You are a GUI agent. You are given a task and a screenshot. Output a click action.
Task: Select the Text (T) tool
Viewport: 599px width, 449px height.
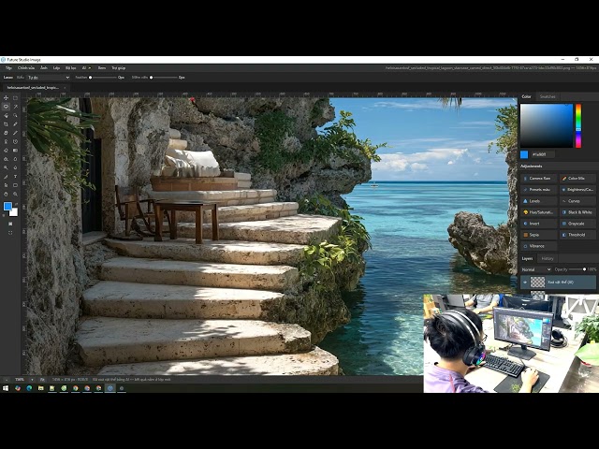[15, 177]
